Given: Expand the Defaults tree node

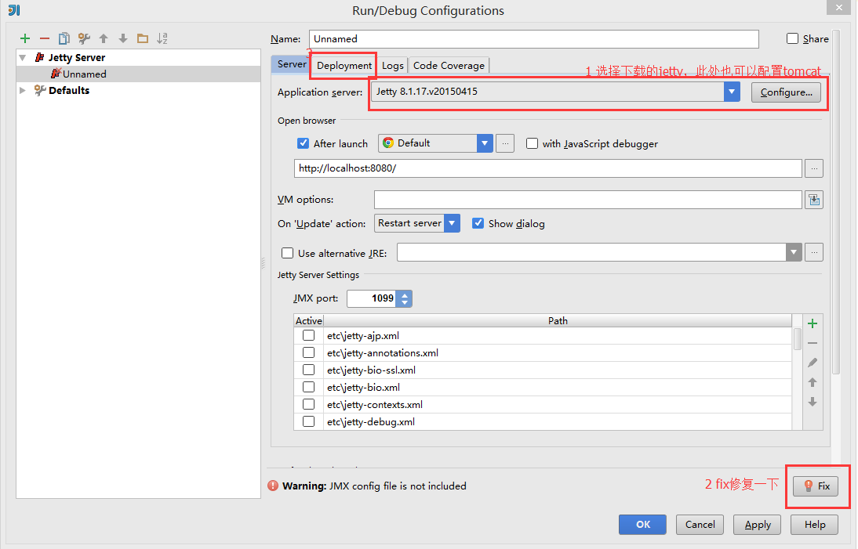Looking at the screenshot, I should 23,90.
